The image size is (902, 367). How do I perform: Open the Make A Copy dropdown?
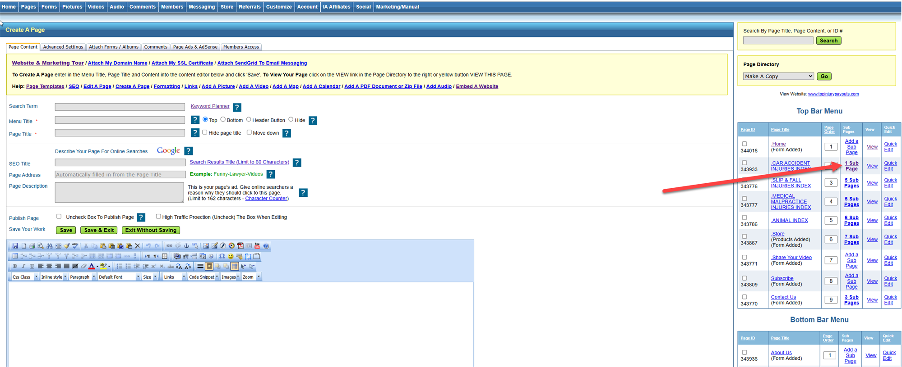pyautogui.click(x=778, y=76)
